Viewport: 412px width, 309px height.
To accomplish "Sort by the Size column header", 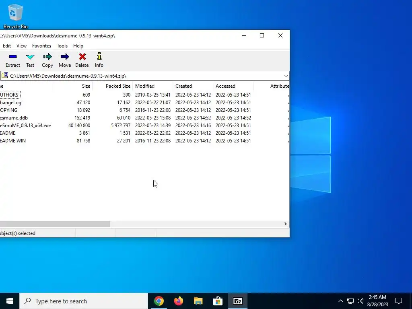I will pos(72,86).
